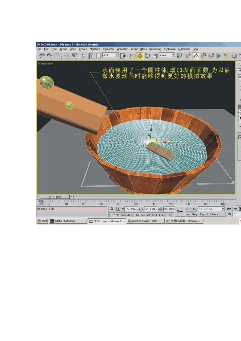Switch to Select and Rotate tool
This screenshot has width=241, height=341.
point(148,56)
